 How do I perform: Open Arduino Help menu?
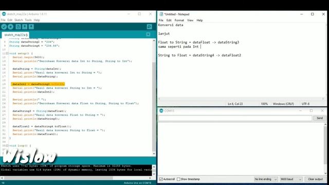[x=36, y=20]
